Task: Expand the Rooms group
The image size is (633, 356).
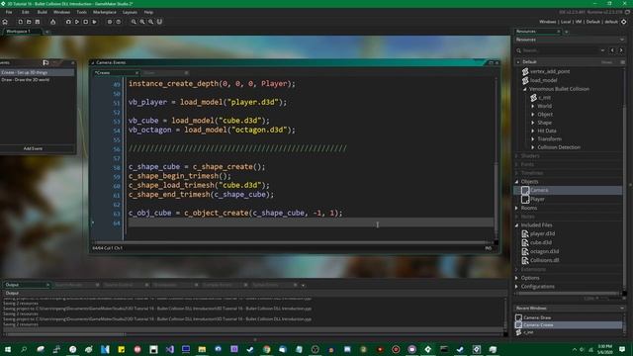Action: tap(516, 208)
